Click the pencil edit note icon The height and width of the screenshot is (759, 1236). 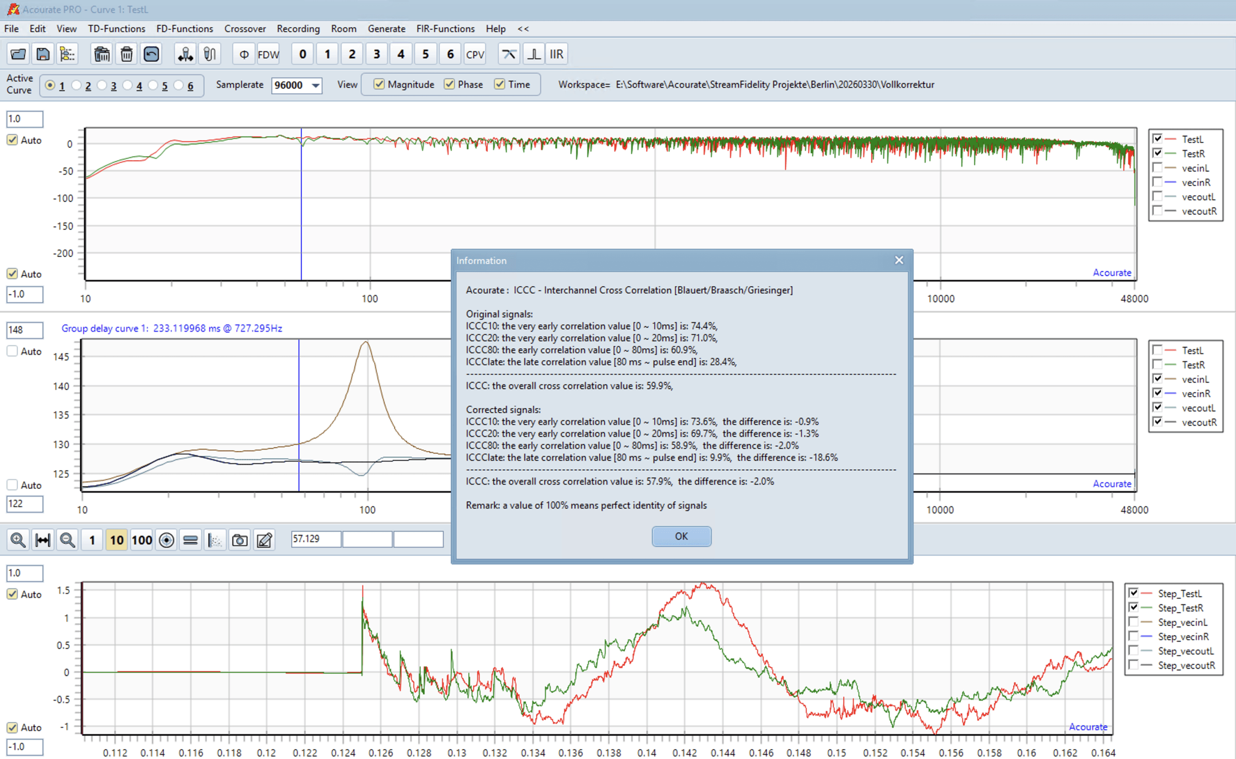coord(264,540)
